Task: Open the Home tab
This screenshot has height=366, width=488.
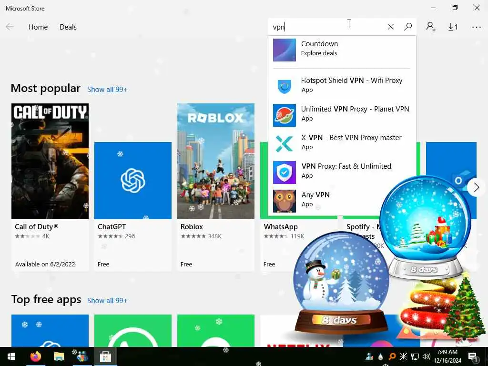Action: [x=38, y=27]
